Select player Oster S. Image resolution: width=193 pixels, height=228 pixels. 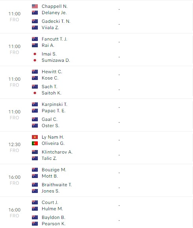point(50,126)
